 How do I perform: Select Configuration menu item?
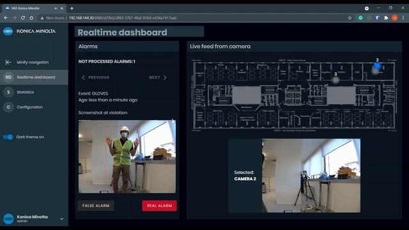pos(34,107)
